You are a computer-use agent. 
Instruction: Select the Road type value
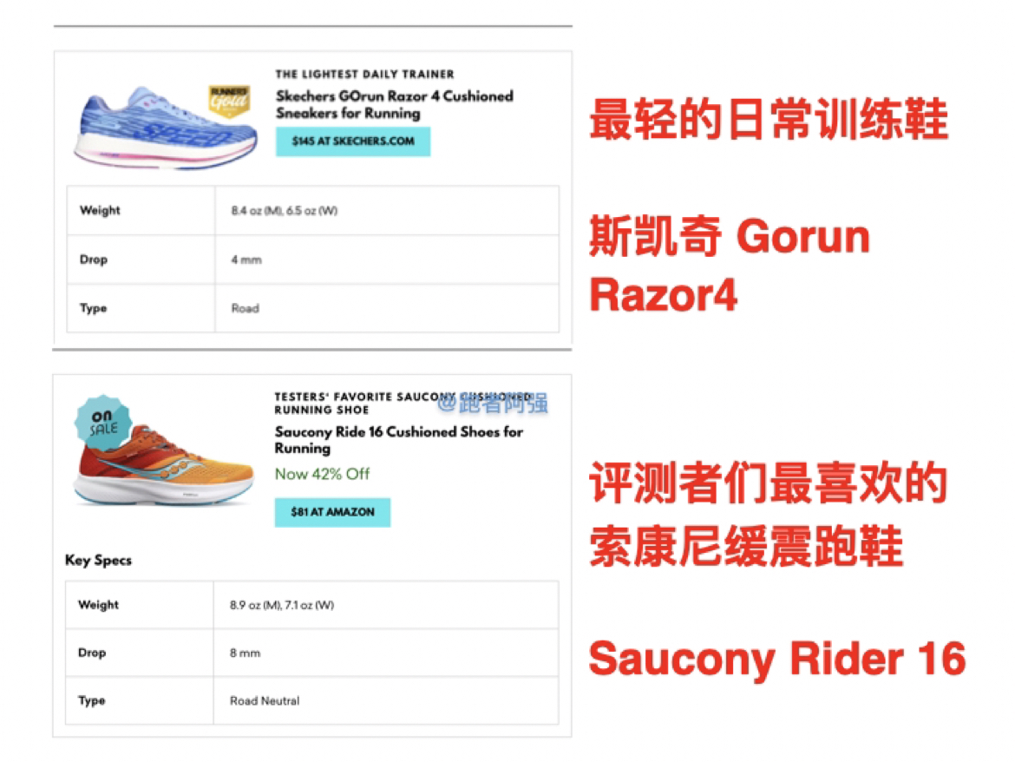(245, 308)
